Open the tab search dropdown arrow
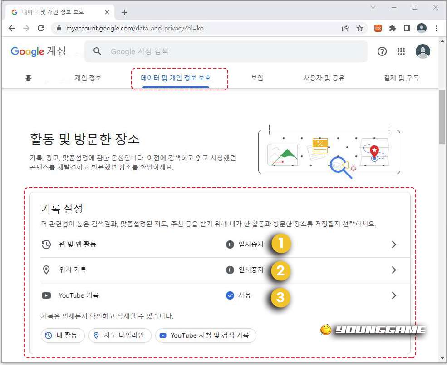 click(373, 7)
